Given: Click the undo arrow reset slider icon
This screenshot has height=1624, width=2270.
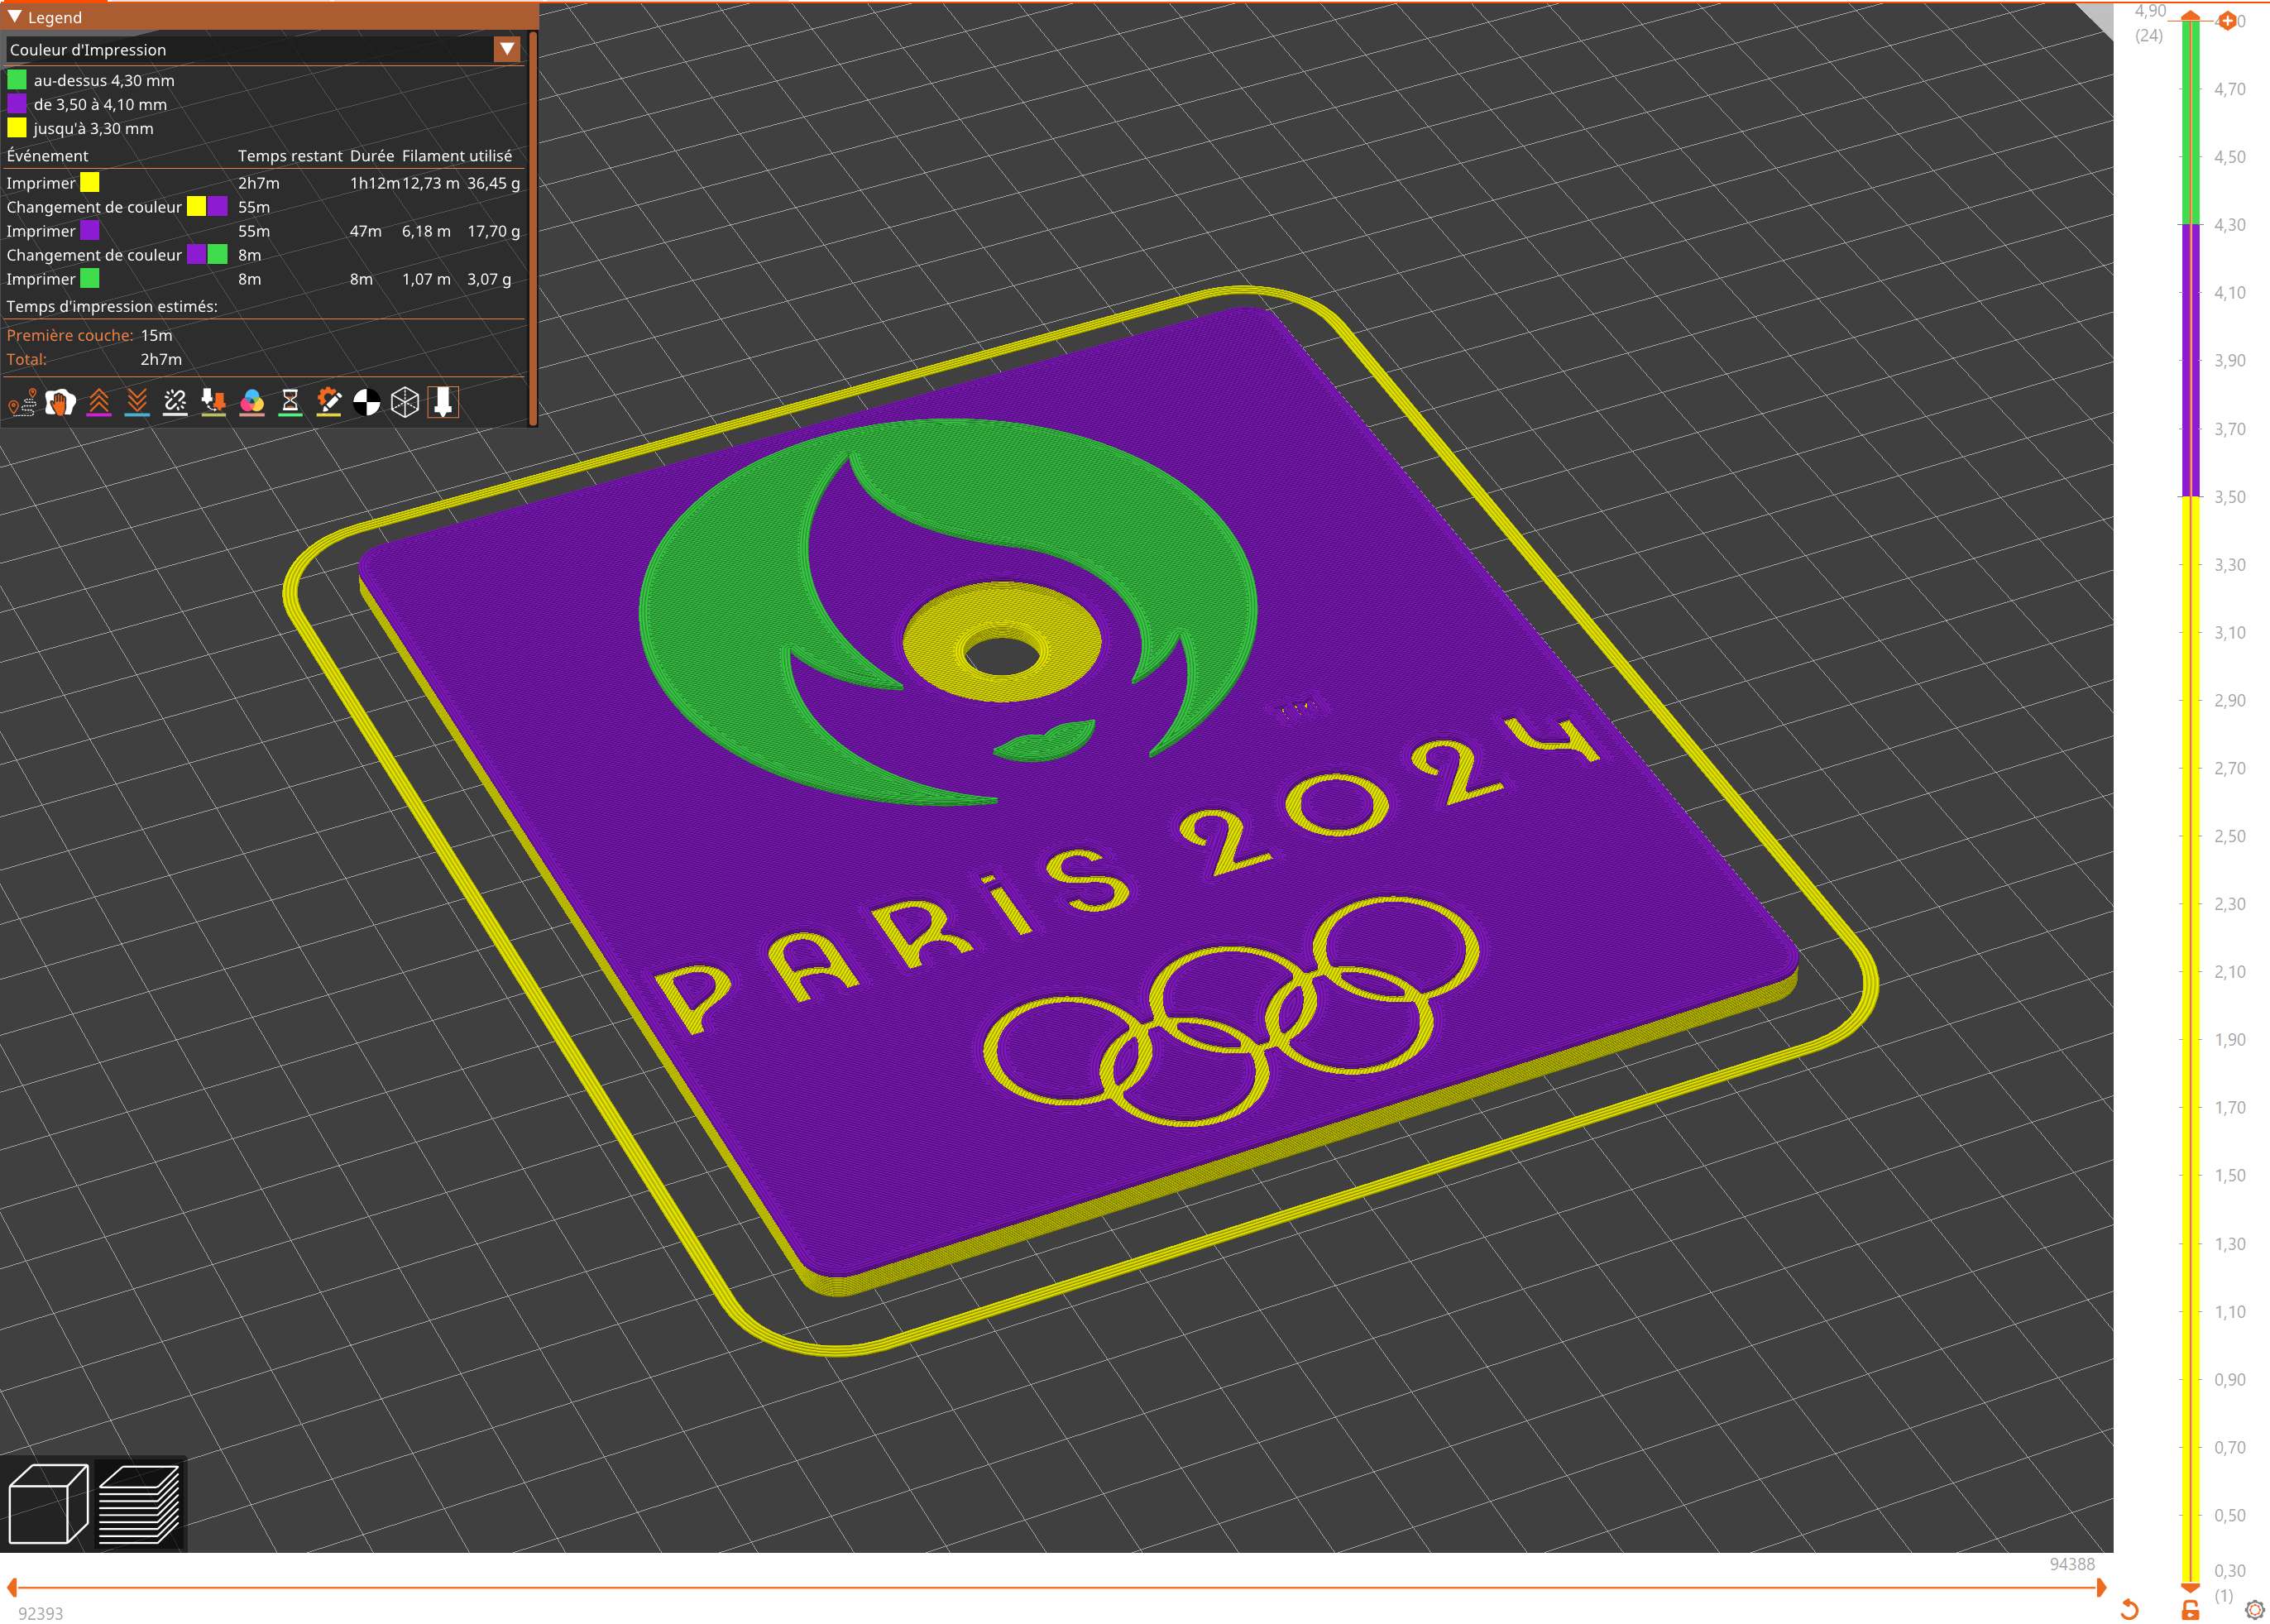Looking at the screenshot, I should point(2129,1609).
